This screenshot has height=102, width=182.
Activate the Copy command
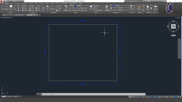[x=24, y=8]
